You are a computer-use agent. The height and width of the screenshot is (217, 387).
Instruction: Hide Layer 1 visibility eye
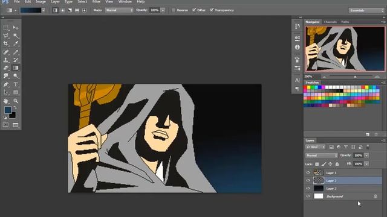click(x=308, y=173)
